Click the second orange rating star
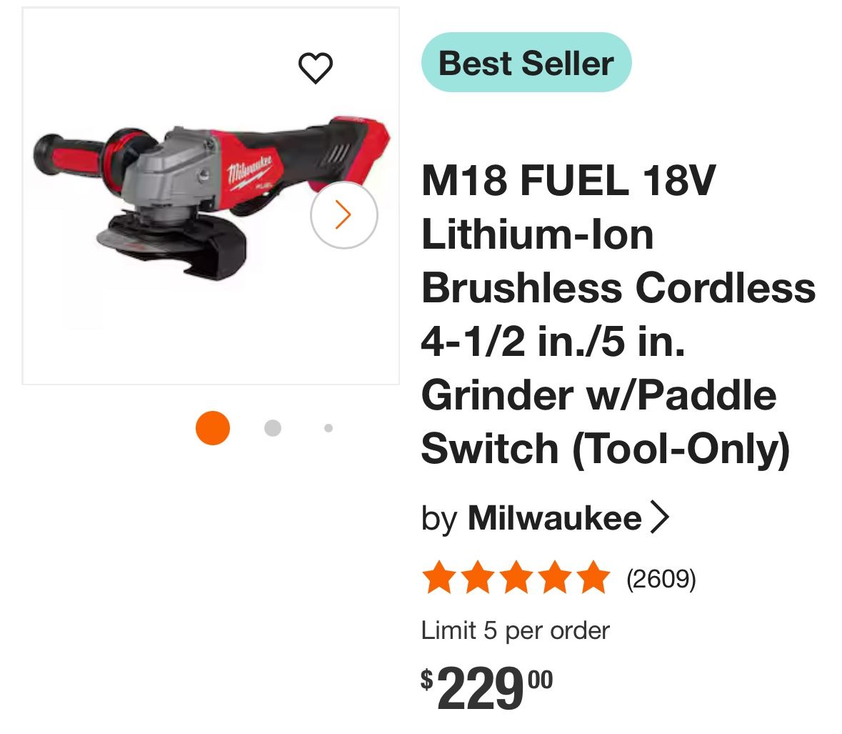842x734 pixels. pyautogui.click(x=476, y=578)
